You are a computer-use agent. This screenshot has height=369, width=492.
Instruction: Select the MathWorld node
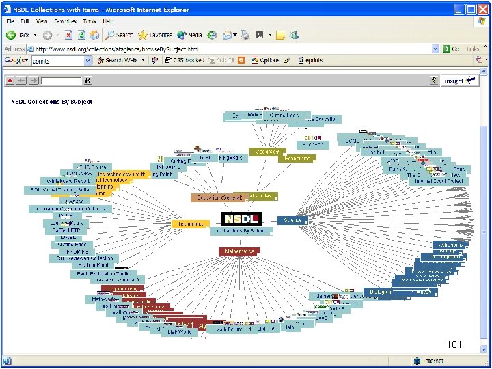tap(180, 332)
